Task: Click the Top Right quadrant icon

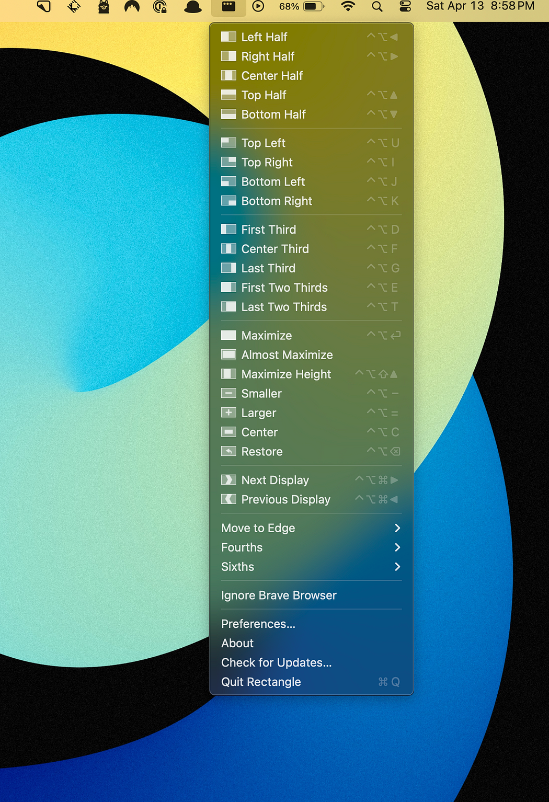Action: (228, 162)
